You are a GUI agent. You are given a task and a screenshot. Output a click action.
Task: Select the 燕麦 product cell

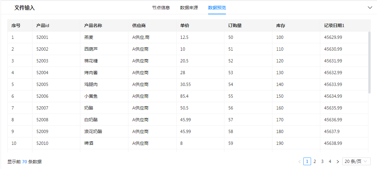pos(89,37)
